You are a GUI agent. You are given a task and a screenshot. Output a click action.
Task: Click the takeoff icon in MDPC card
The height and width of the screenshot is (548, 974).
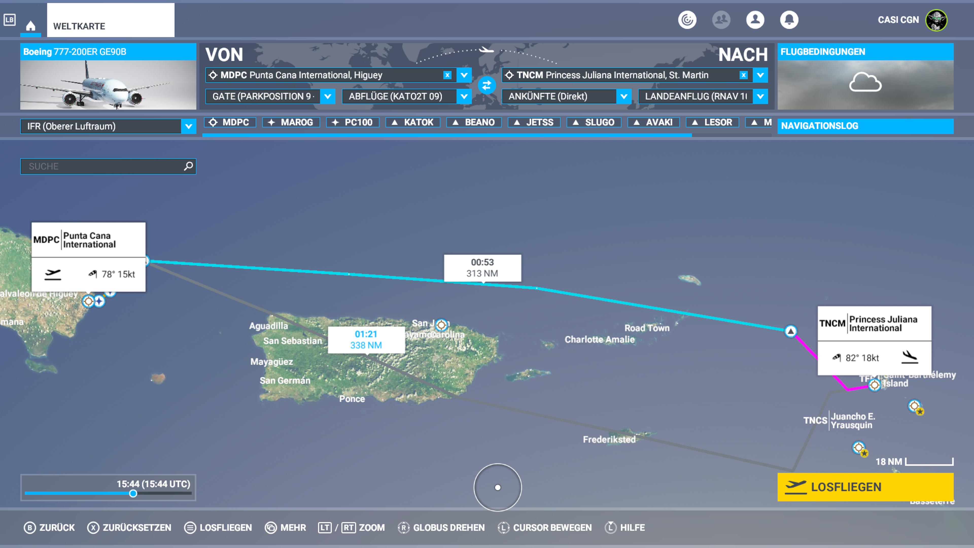[x=53, y=274]
